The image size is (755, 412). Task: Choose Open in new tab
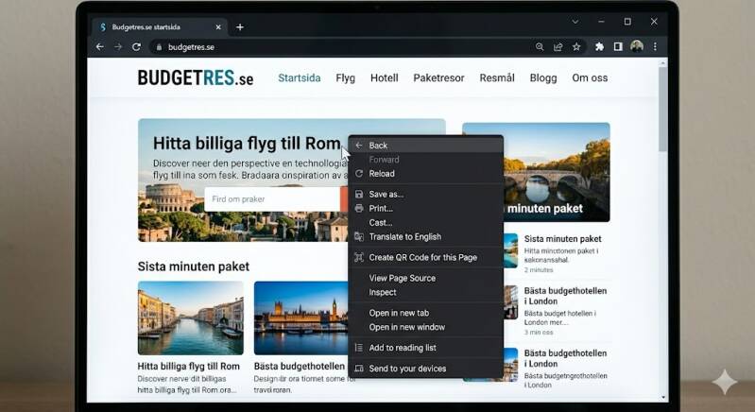coord(425,313)
